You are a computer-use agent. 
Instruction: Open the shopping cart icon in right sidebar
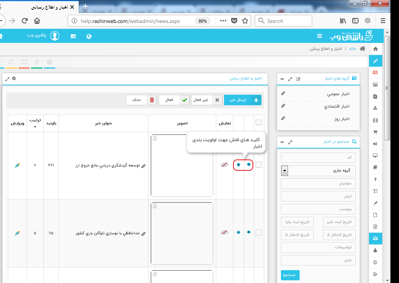[x=375, y=132]
